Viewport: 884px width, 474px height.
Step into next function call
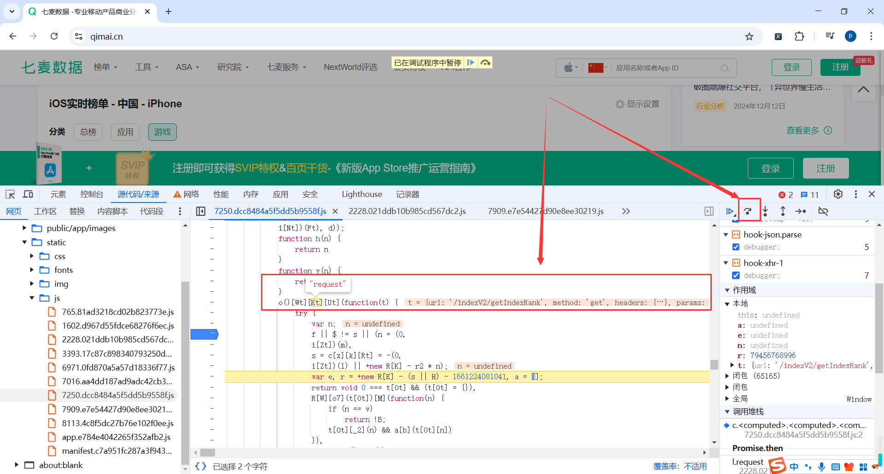[x=765, y=211]
